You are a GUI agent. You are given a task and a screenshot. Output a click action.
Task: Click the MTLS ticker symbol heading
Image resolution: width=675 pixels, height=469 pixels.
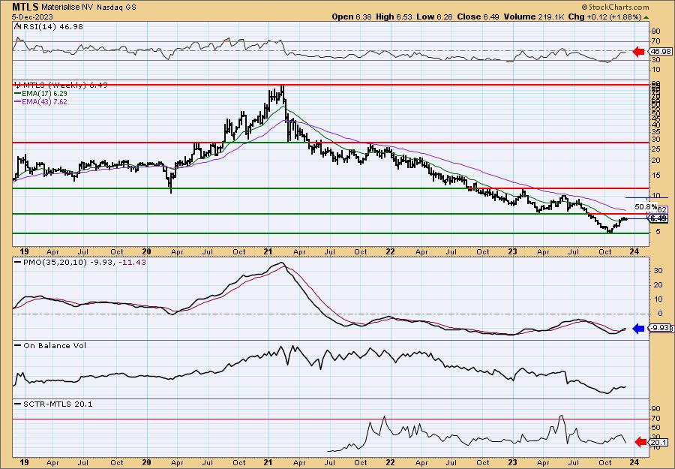tap(25, 7)
